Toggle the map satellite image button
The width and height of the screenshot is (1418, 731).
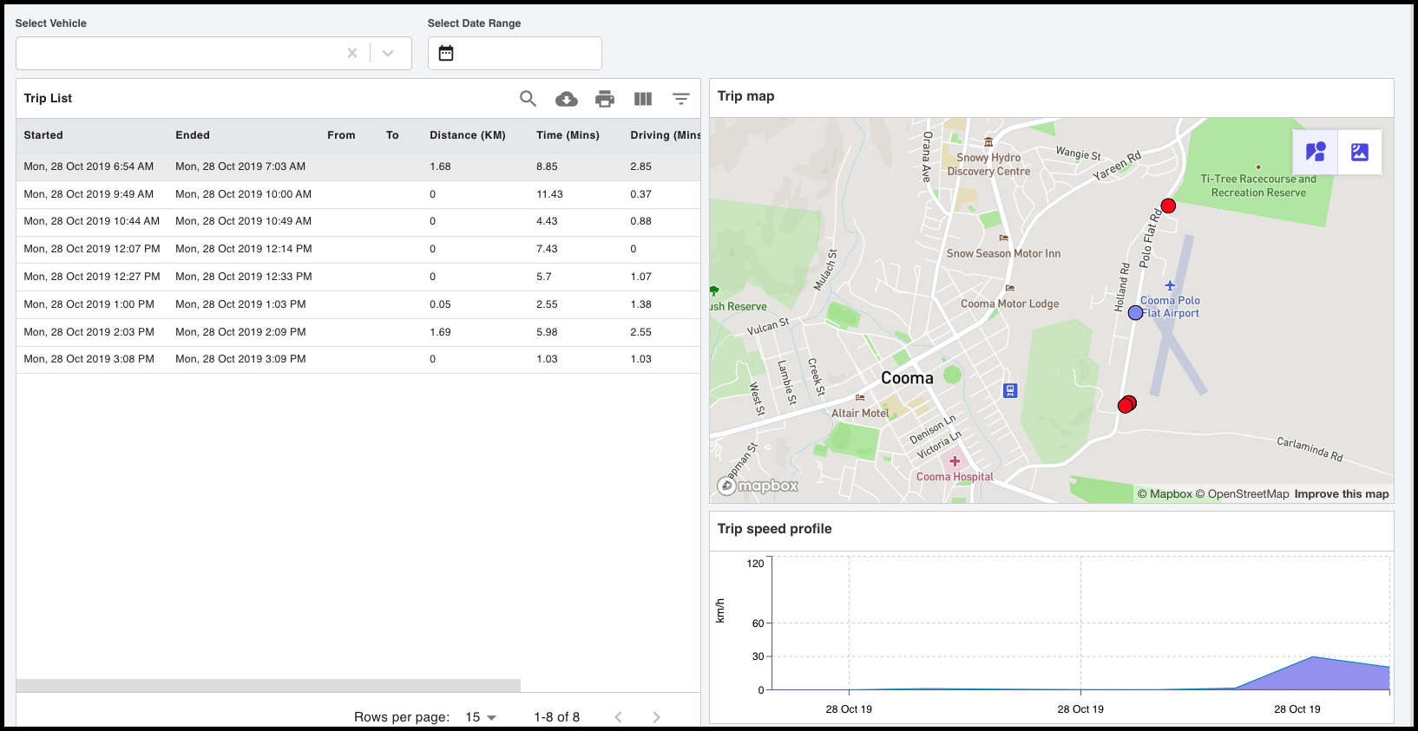[x=1360, y=152]
